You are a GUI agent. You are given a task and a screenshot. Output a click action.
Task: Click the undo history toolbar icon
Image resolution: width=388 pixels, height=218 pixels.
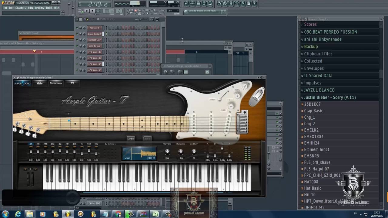click(x=219, y=4)
